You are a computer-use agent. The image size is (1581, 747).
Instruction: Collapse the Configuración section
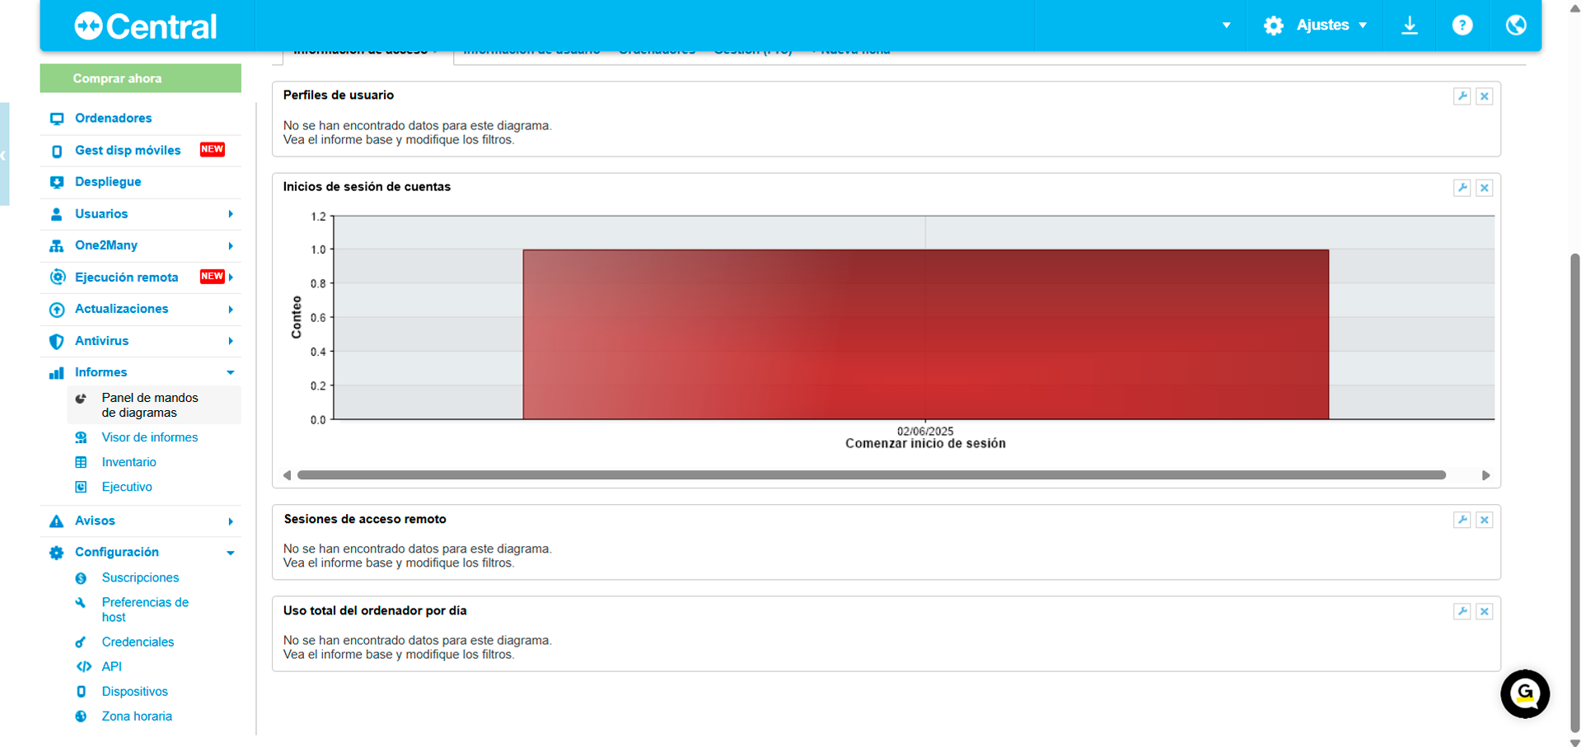[x=230, y=553]
